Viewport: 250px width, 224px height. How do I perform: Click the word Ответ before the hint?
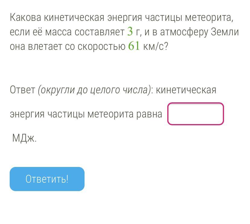22,90
